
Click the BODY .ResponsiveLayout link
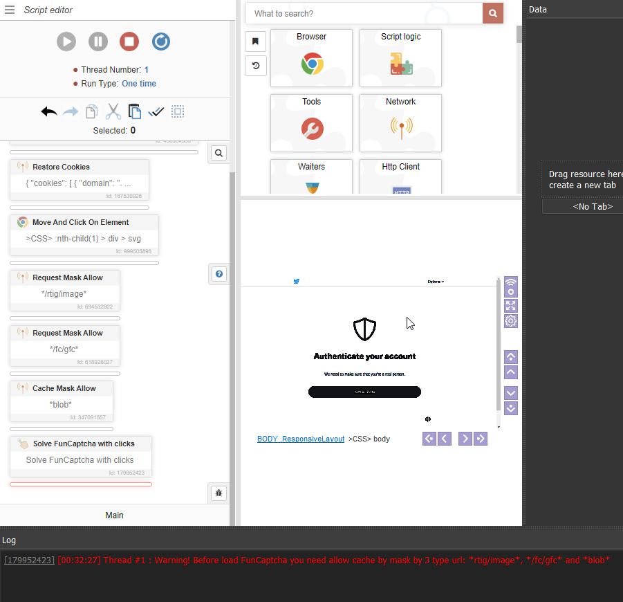pyautogui.click(x=300, y=439)
